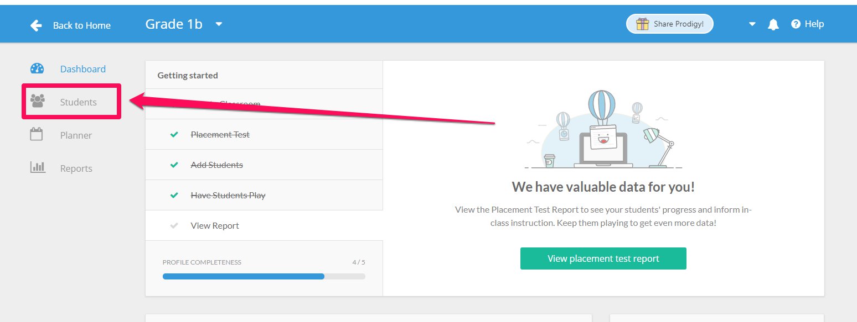Click the Back to Home link
Viewport: 857px width, 322px height.
coord(82,25)
